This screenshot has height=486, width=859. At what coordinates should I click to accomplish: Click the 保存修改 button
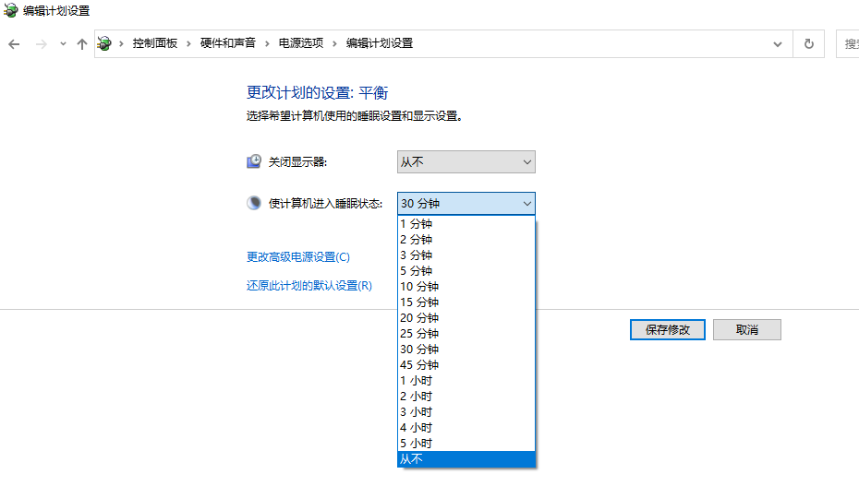(x=667, y=329)
